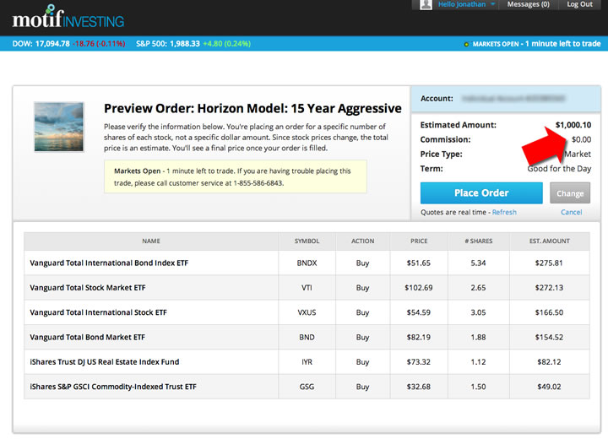
Task: Click the $82.19 price cell
Action: coord(418,338)
